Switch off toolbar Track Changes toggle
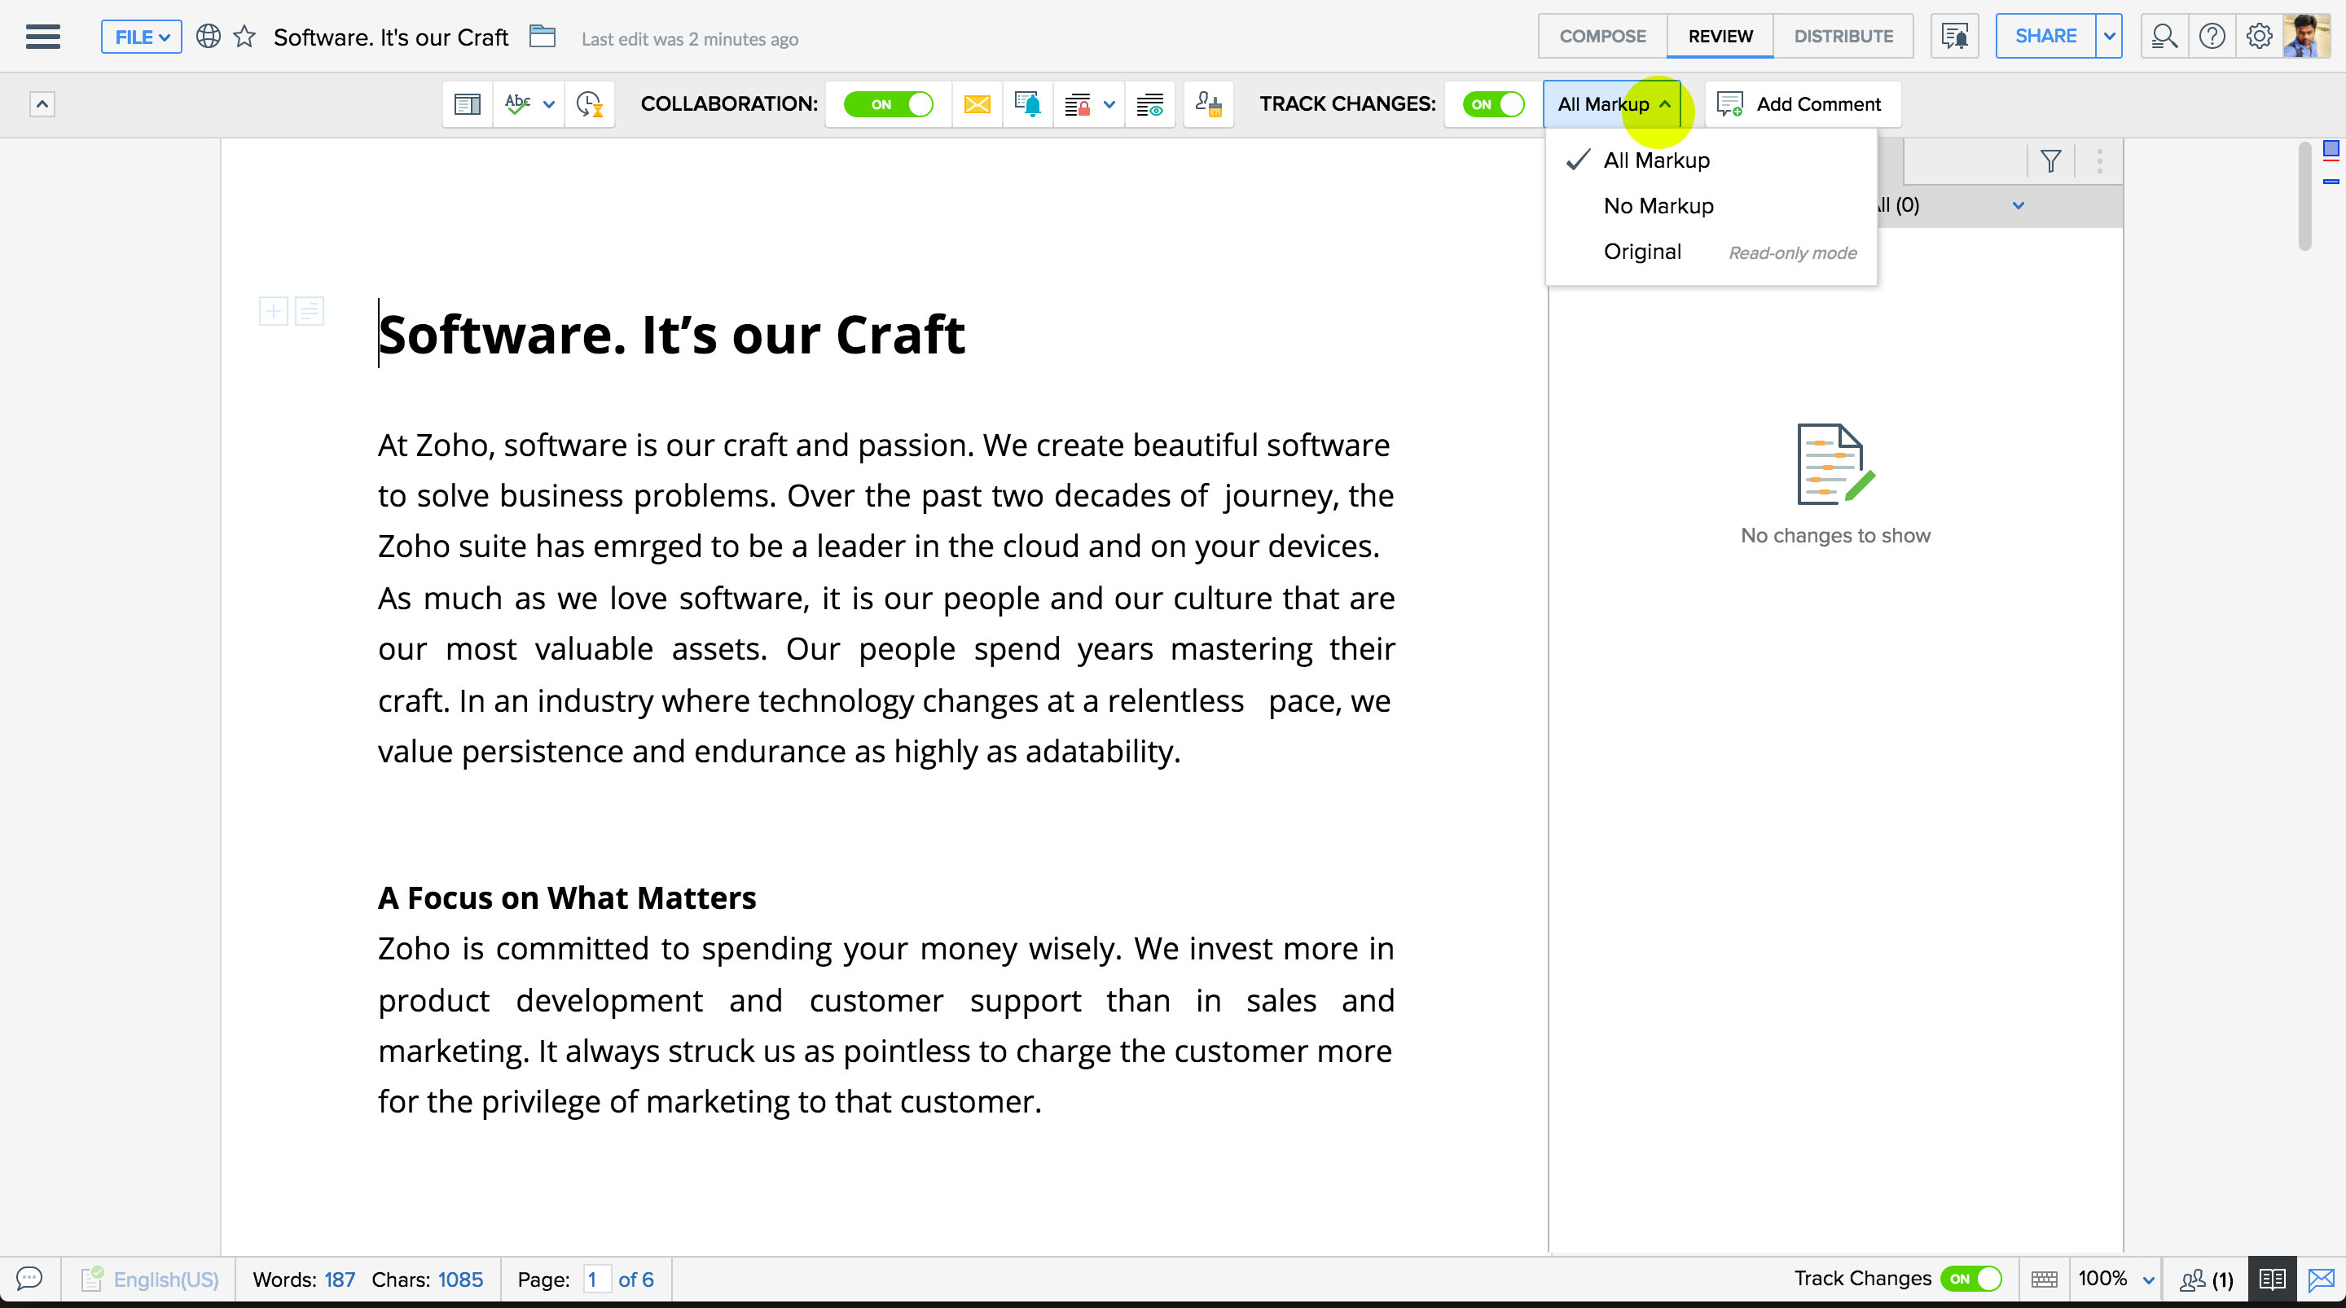The height and width of the screenshot is (1308, 2346). 1492,103
